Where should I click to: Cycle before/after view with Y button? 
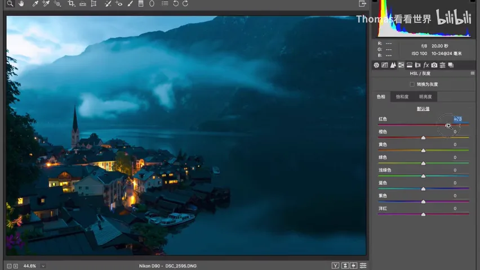336,265
